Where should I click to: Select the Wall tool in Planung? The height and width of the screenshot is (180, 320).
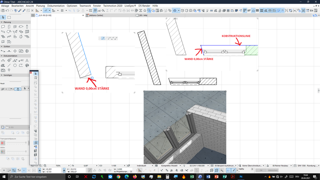[3, 27]
